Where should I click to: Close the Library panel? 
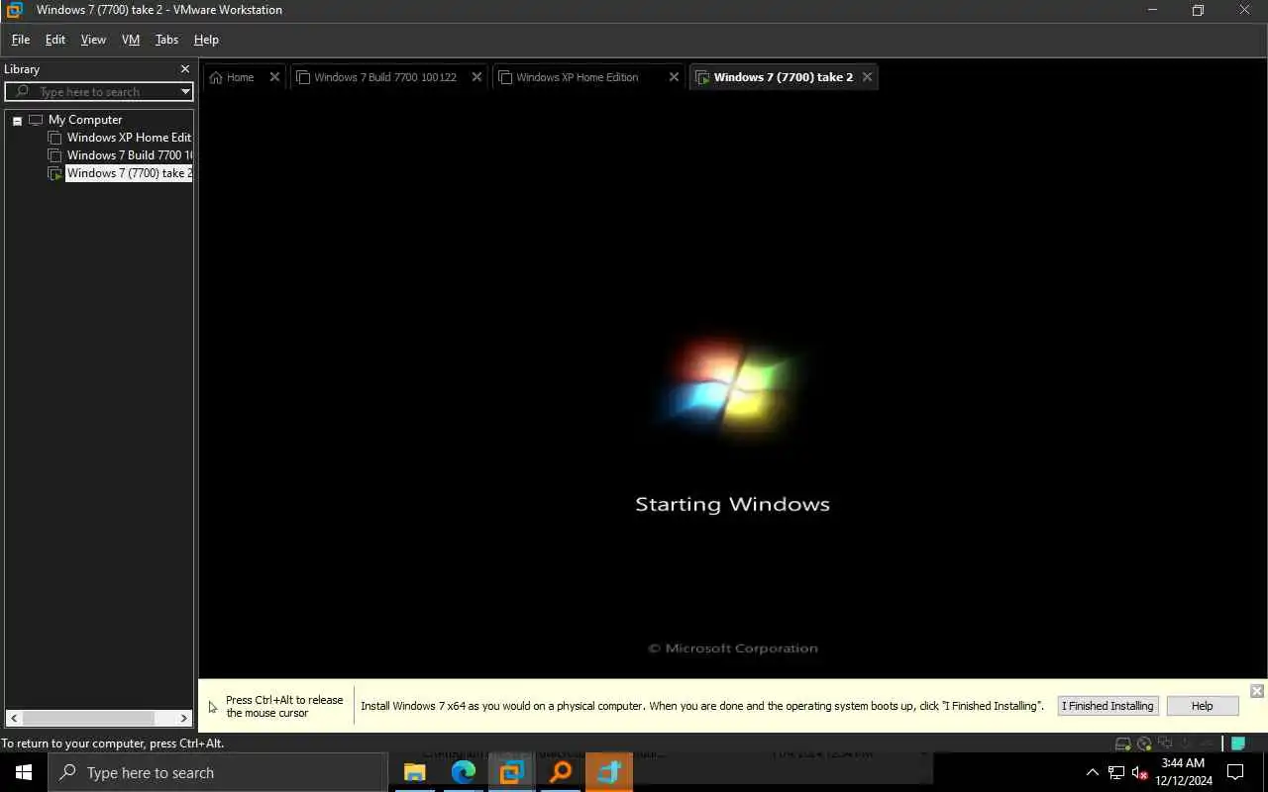coord(184,69)
